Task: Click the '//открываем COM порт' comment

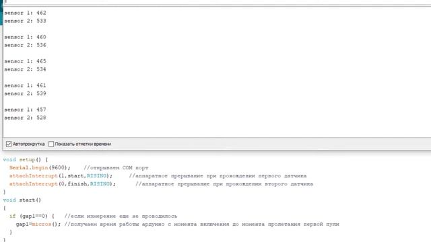Action: (x=116, y=167)
